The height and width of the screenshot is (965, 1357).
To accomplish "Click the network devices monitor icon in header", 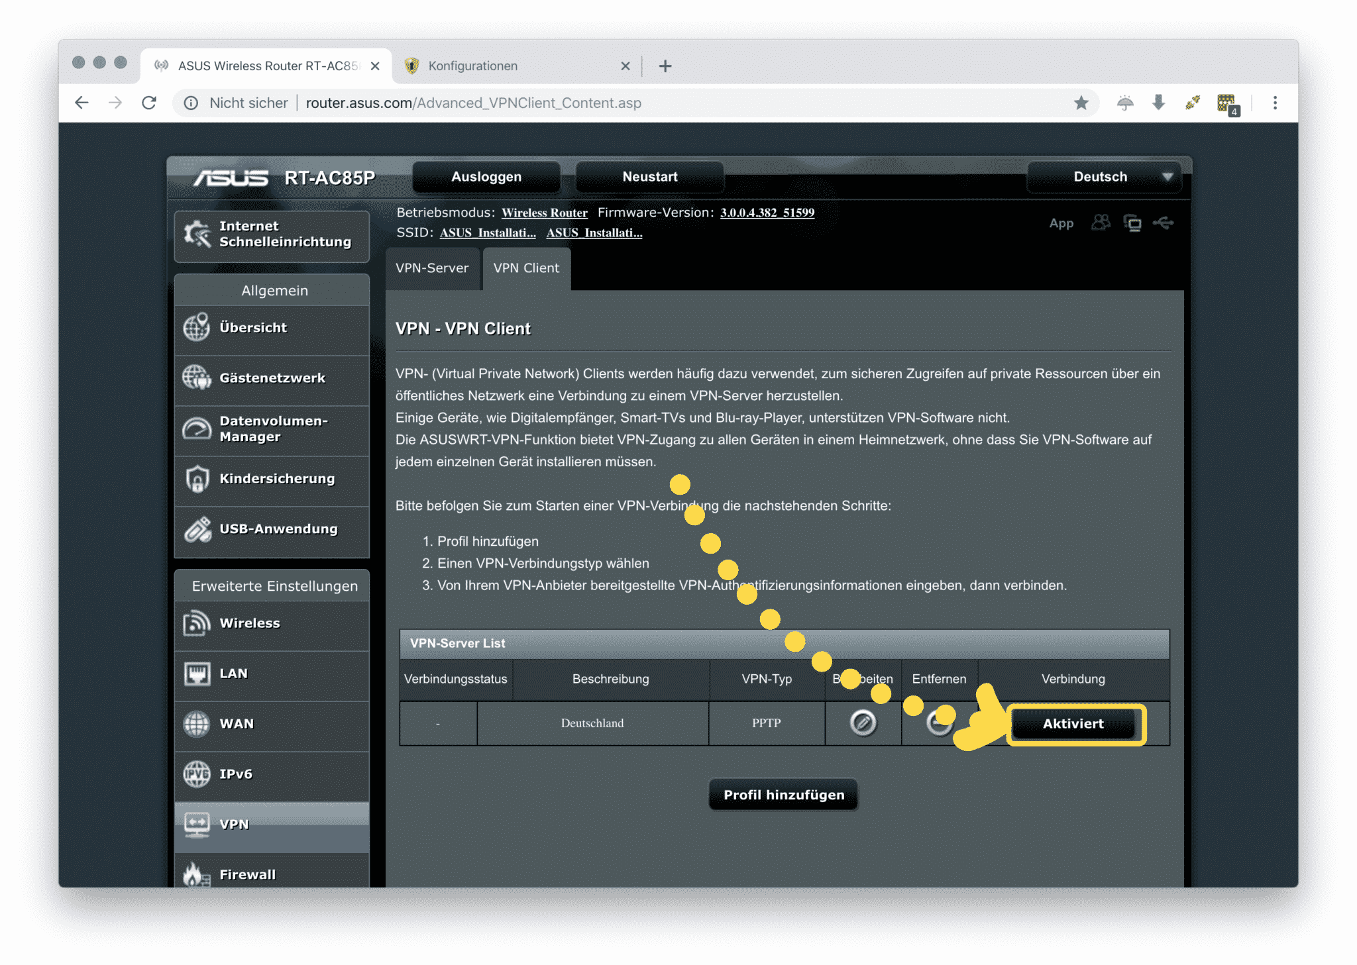I will (x=1132, y=223).
